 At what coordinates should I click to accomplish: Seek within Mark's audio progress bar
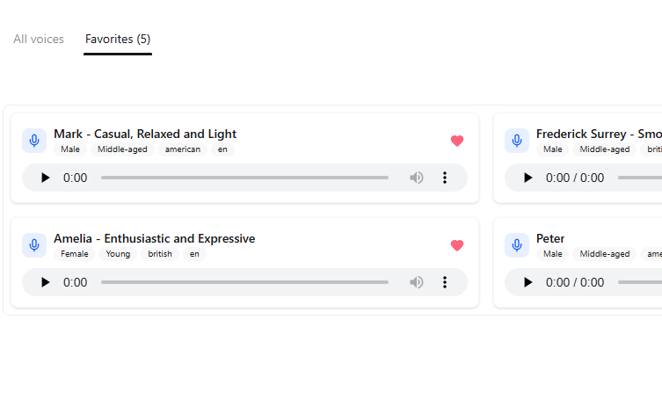tap(244, 178)
